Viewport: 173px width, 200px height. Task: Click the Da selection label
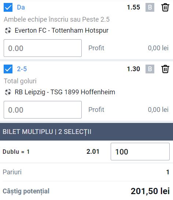point(21,7)
